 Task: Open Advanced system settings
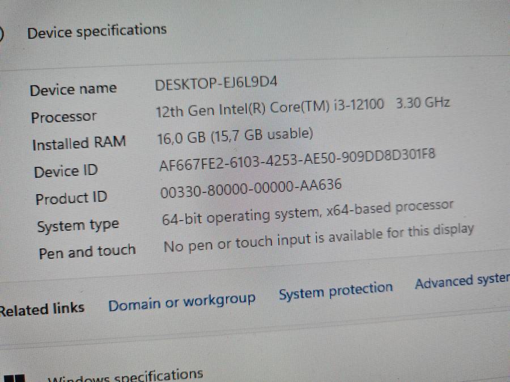461,282
